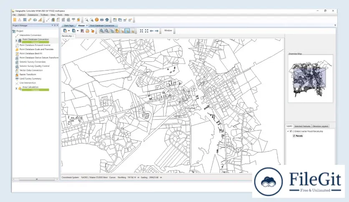This screenshot has width=349, height=202.
Task: Go to previous map extent arrow
Action: coord(152,31)
